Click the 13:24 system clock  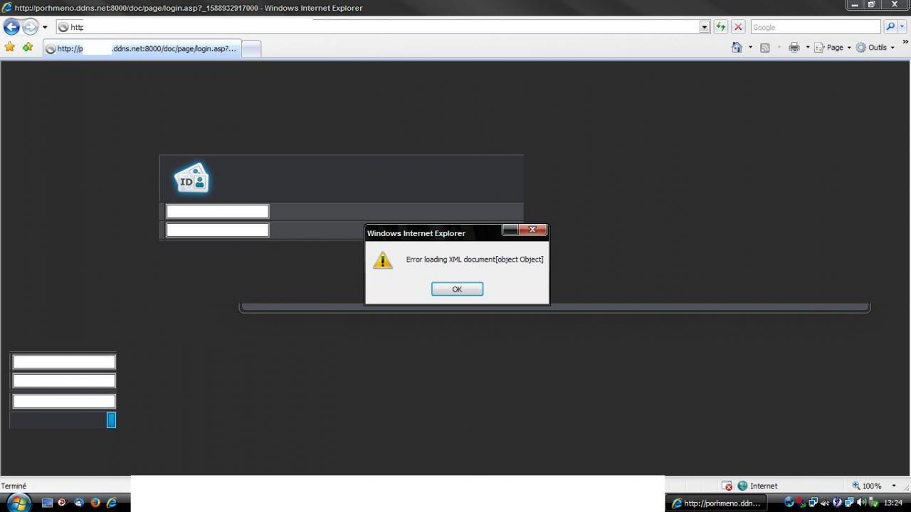tap(892, 503)
